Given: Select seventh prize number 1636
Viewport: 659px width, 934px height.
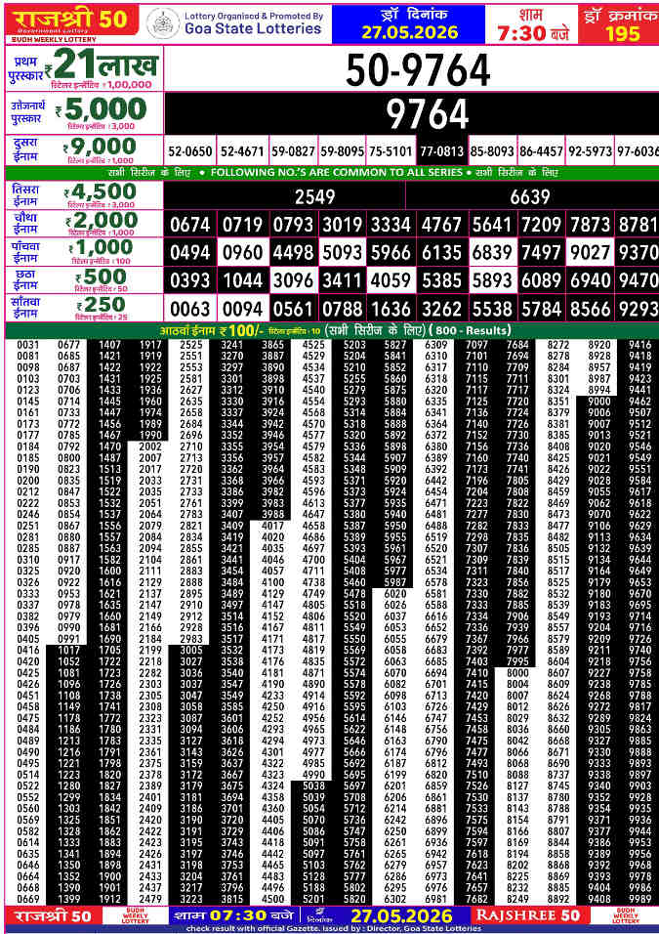Looking at the screenshot, I should point(391,309).
